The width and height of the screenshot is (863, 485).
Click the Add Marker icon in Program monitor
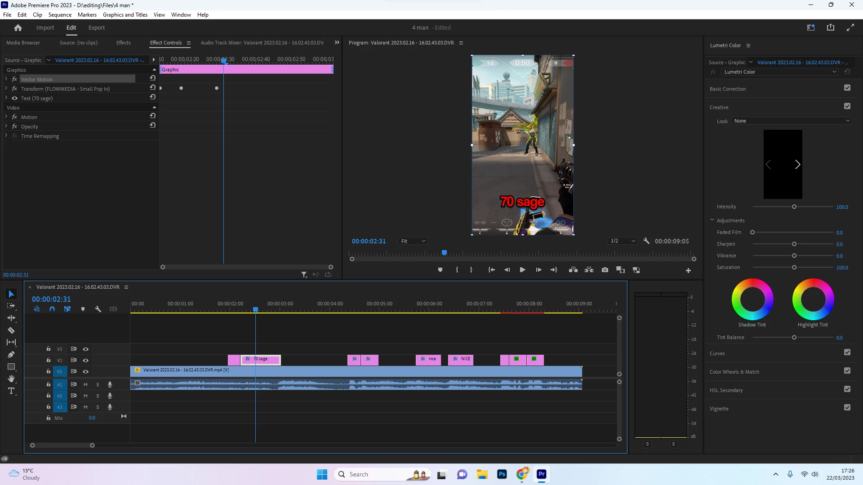point(440,270)
